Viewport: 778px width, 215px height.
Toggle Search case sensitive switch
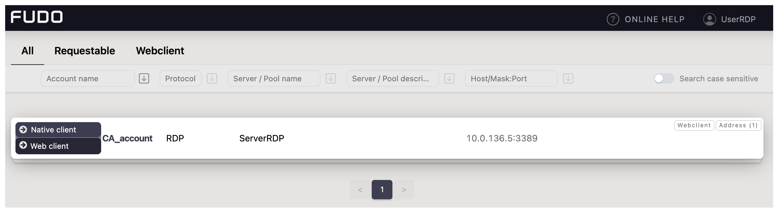tap(664, 78)
